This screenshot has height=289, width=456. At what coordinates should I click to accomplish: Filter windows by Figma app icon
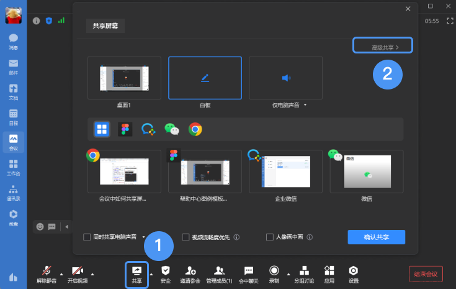click(x=125, y=129)
